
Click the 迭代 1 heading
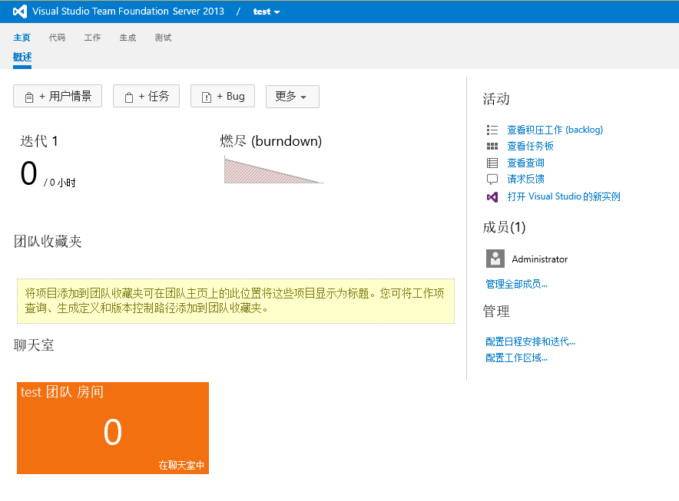tap(39, 141)
